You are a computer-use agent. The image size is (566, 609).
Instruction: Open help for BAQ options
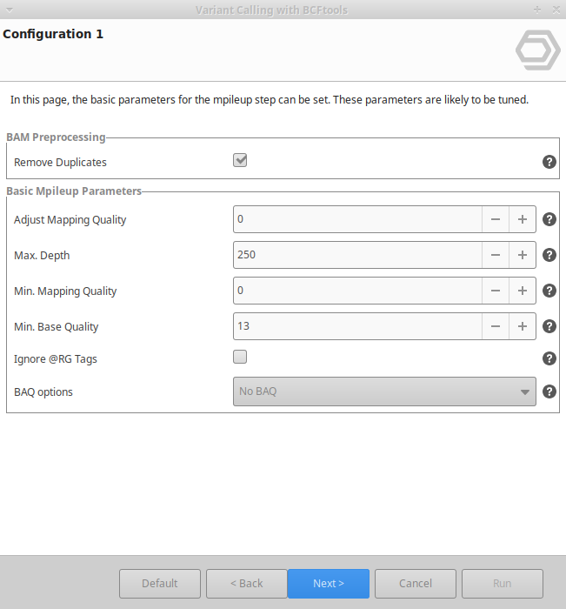(549, 391)
